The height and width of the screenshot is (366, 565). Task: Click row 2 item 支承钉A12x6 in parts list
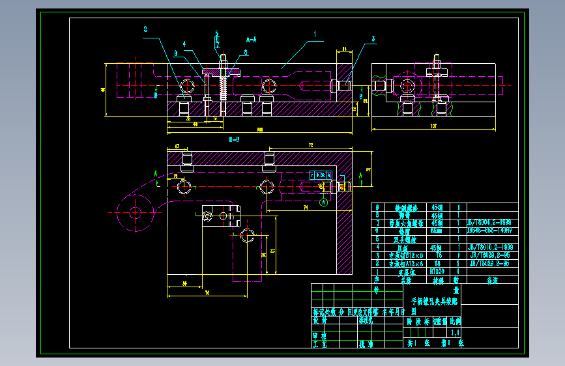point(406,264)
